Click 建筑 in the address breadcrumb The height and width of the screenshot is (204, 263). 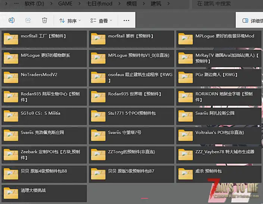point(156,3)
